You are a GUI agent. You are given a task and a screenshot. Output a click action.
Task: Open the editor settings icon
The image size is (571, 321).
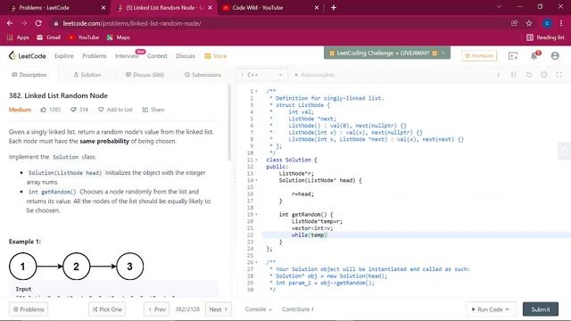point(543,75)
